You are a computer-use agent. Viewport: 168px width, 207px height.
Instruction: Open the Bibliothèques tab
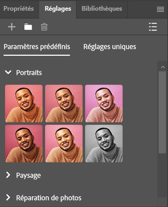tap(102, 9)
